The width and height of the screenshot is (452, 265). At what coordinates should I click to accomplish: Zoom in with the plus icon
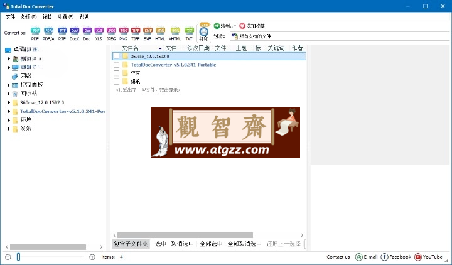[92, 257]
